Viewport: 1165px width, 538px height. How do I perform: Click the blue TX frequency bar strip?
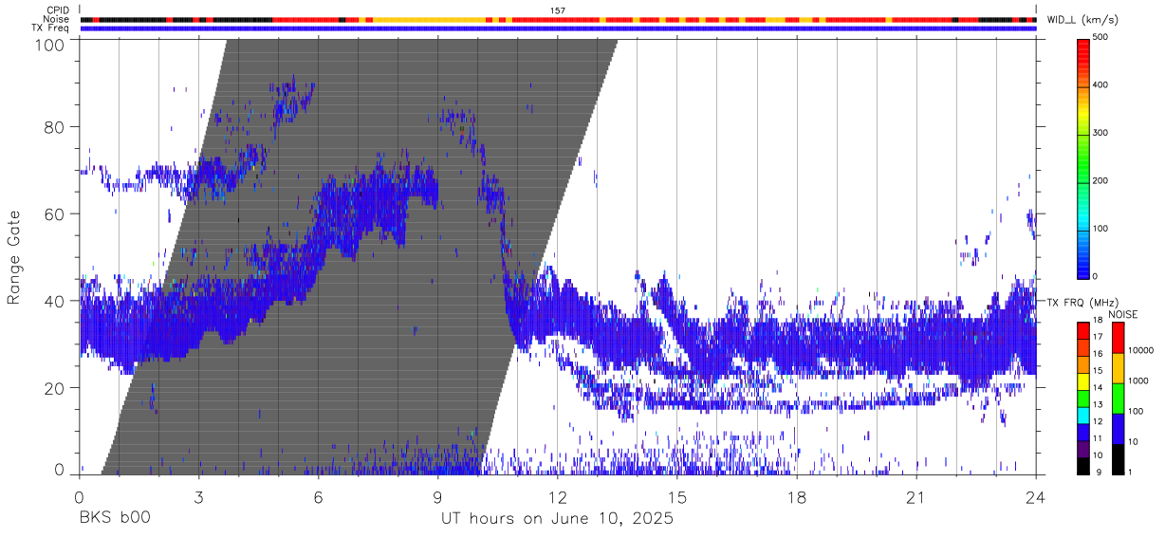click(x=558, y=28)
